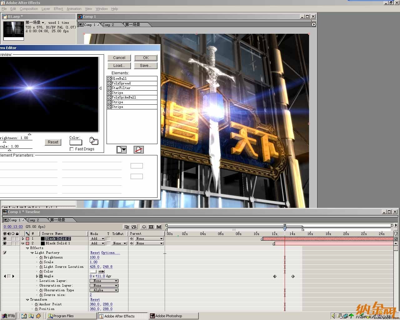Toggle visibility eye of Black Solid 2 layer
400x320 pixels.
click(x=5, y=239)
